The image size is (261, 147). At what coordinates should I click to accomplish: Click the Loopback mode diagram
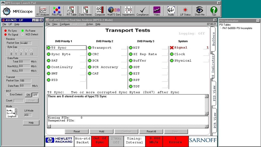tap(12, 113)
